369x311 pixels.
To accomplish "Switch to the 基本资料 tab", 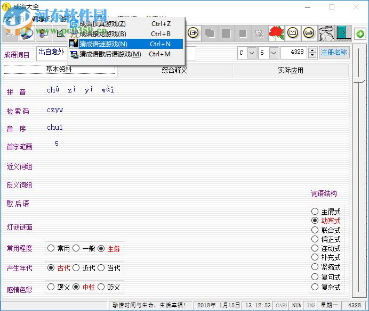I will click(59, 70).
